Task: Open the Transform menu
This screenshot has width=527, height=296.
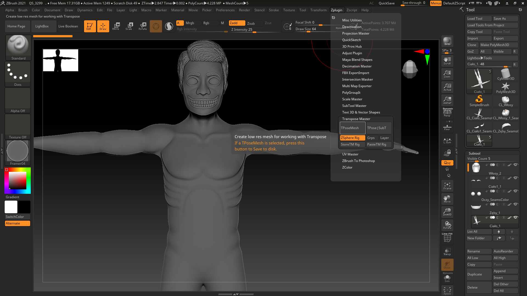Action: click(x=318, y=10)
